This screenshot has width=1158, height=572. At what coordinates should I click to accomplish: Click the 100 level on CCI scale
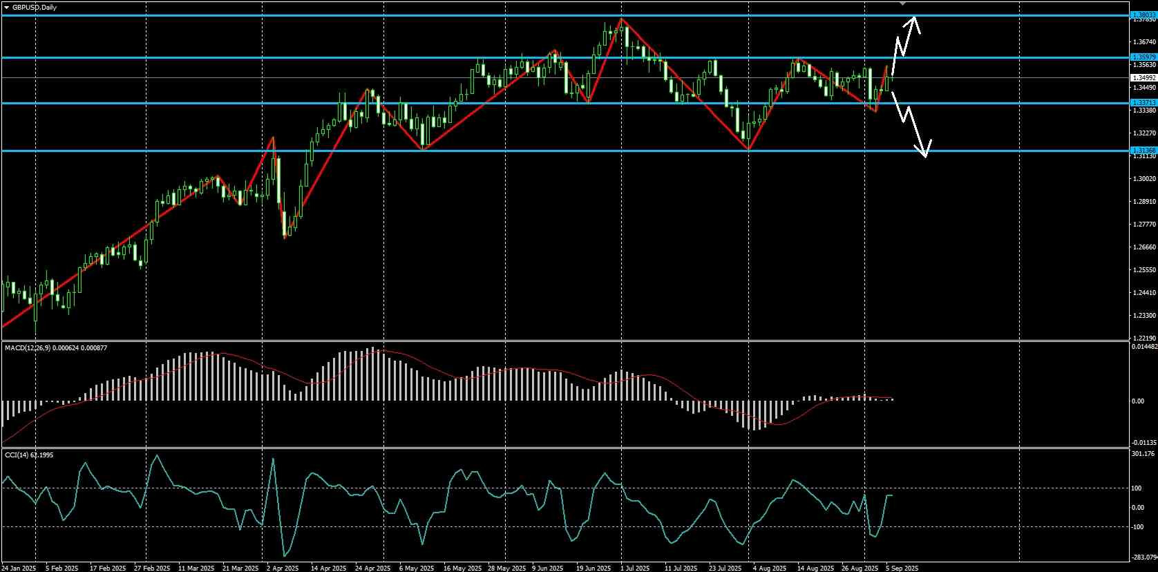[1137, 488]
